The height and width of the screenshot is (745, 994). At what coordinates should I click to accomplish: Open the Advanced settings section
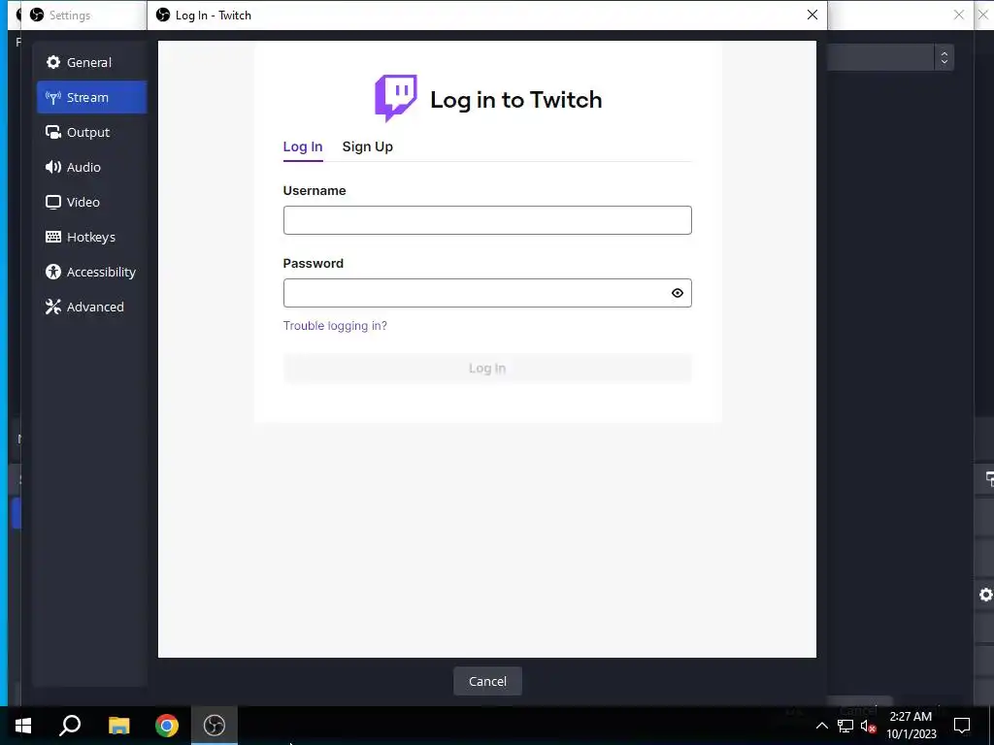(91, 307)
